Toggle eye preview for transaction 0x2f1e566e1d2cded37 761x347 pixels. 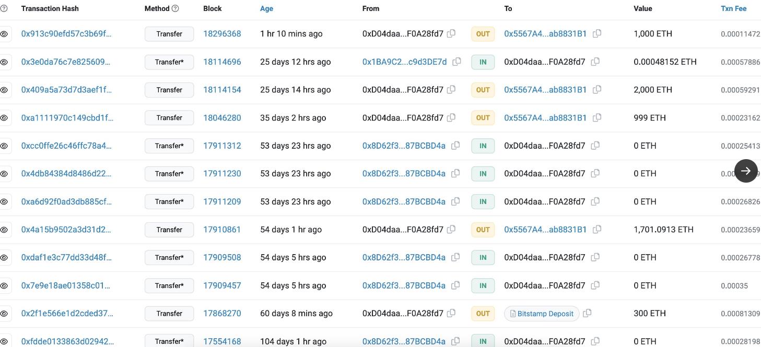4,314
